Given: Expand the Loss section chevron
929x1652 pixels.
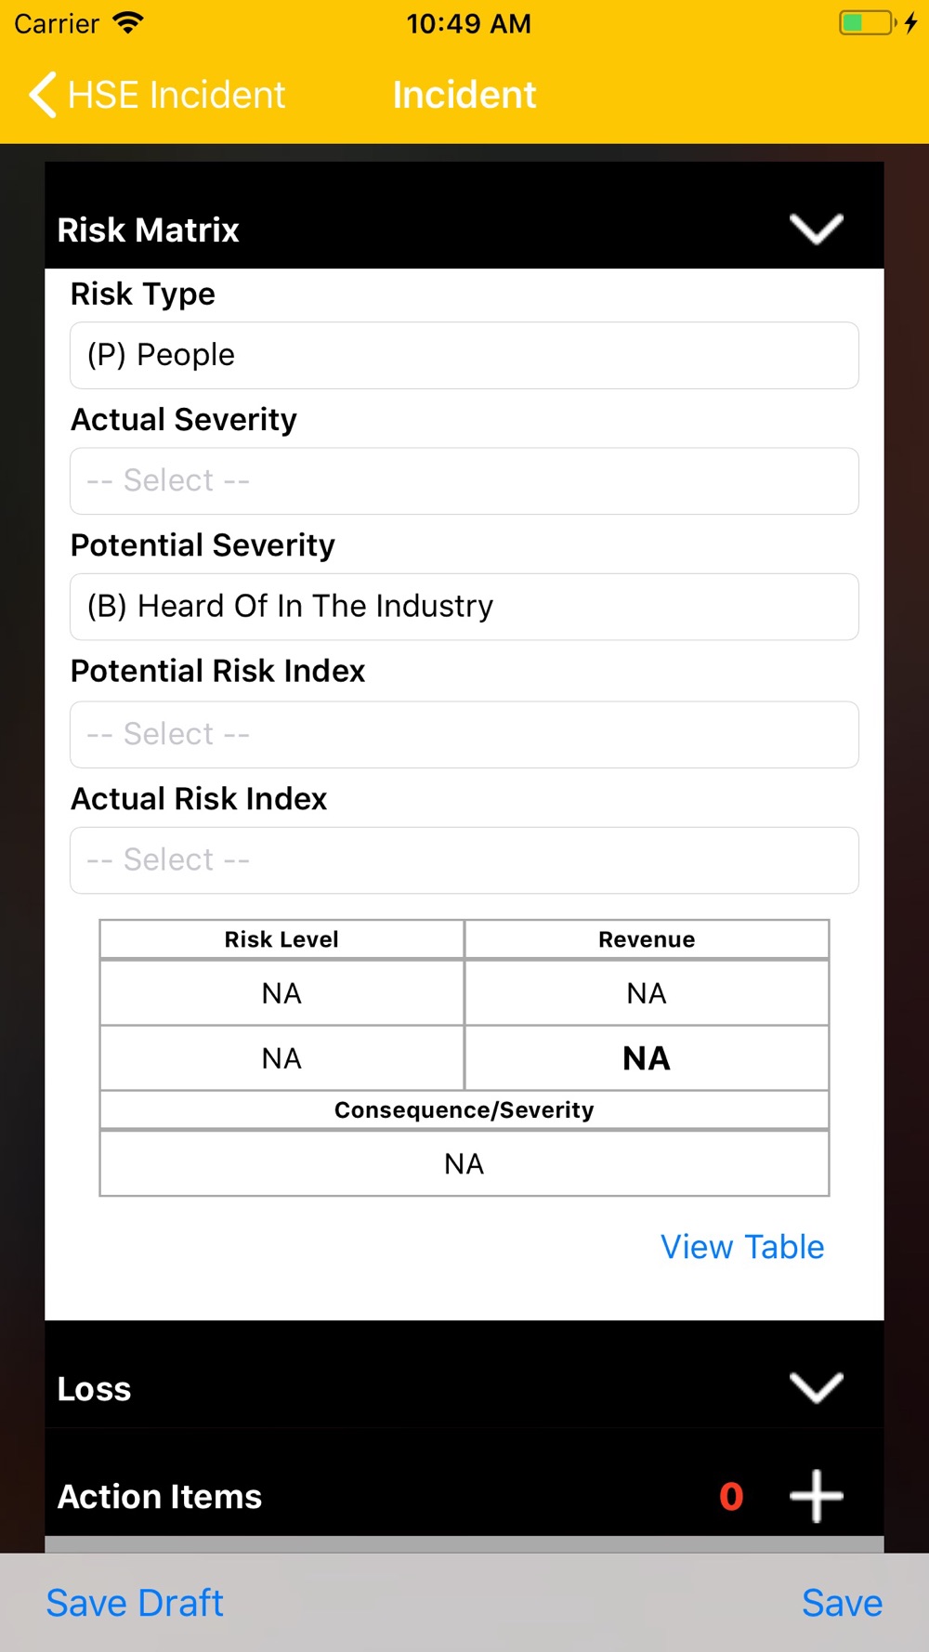Looking at the screenshot, I should (816, 1387).
